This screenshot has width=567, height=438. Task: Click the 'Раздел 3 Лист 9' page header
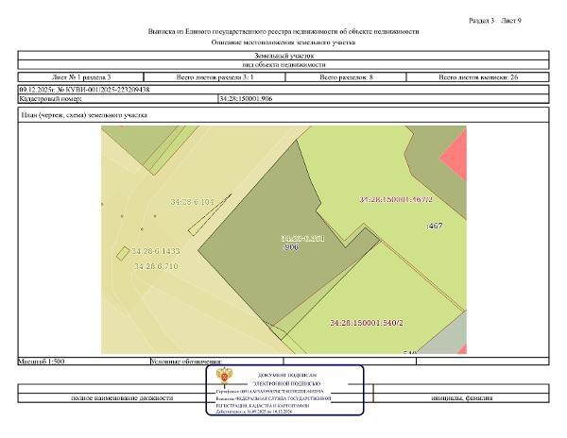click(x=494, y=21)
